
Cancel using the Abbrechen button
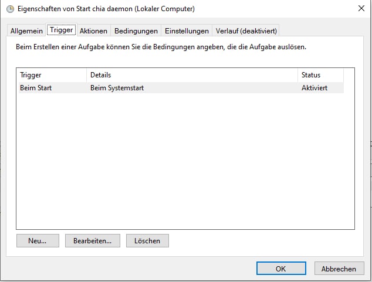pyautogui.click(x=339, y=269)
